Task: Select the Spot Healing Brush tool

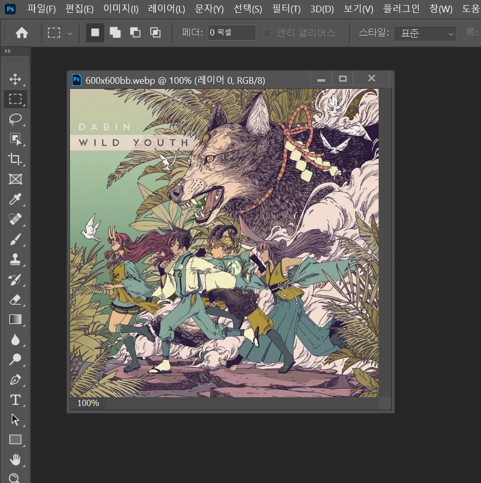Action: coord(15,219)
